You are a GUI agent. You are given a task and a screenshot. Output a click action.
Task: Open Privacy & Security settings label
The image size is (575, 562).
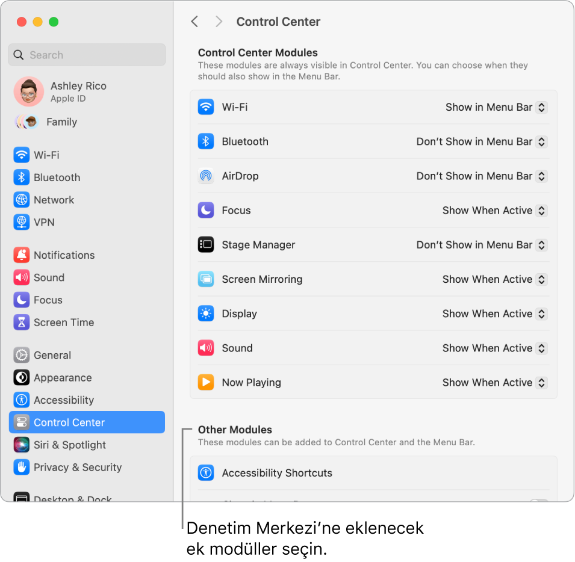(78, 467)
